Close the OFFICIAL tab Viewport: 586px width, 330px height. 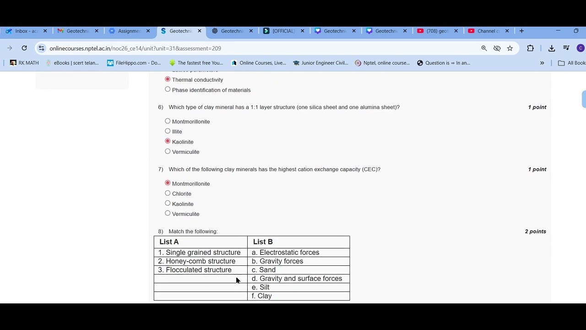click(302, 31)
